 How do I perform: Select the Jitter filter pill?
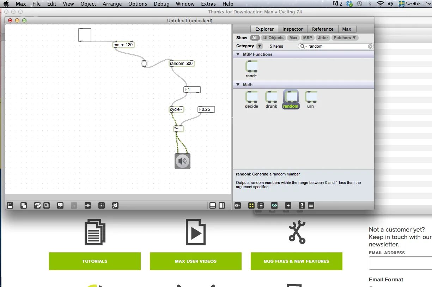coord(323,38)
